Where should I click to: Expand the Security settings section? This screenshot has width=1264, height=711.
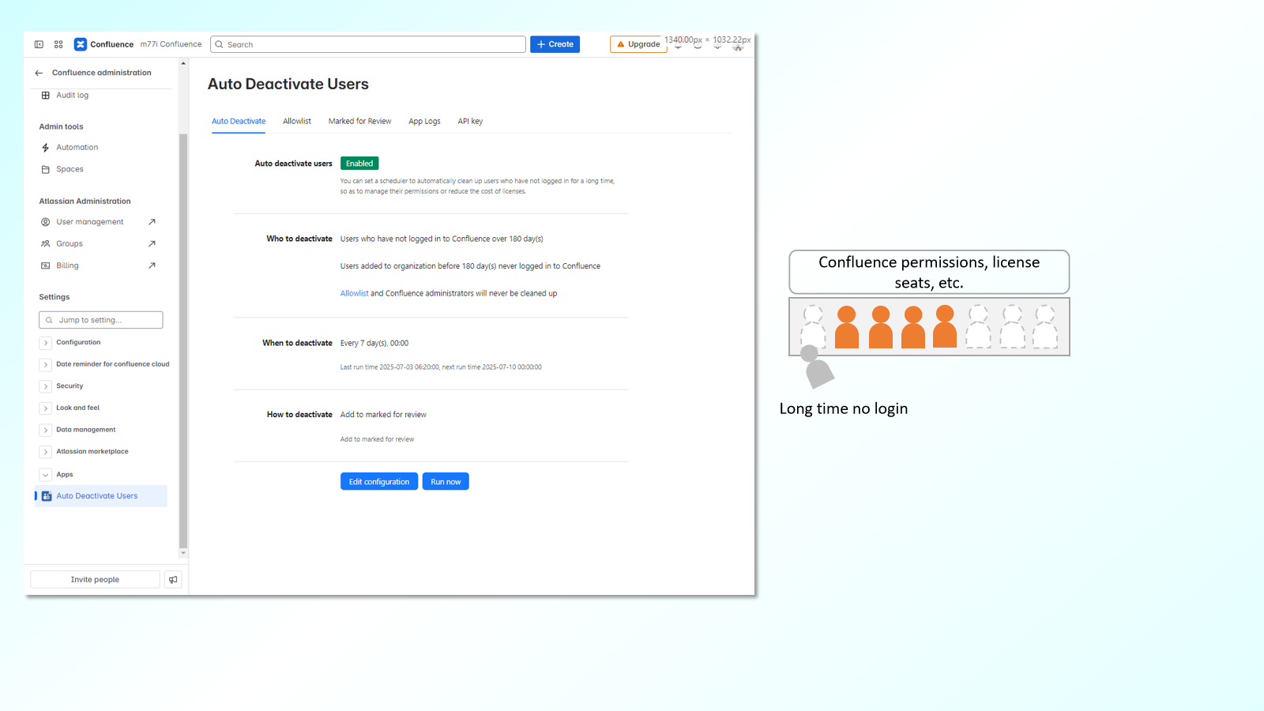[x=46, y=386]
